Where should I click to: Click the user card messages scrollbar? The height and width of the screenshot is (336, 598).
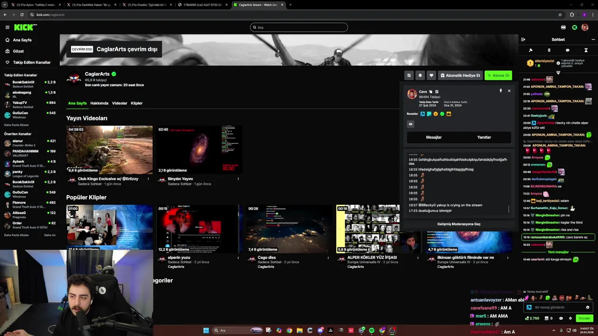pyautogui.click(x=509, y=209)
